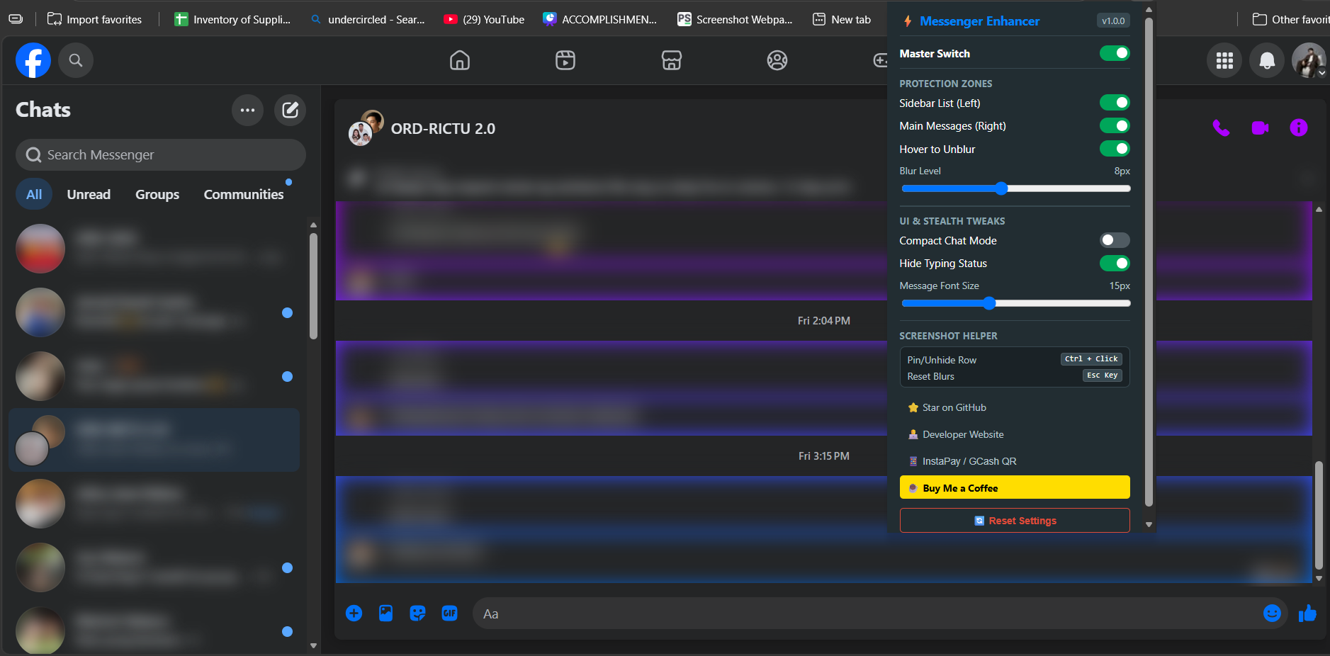Attach a photo file icon
This screenshot has width=1330, height=656.
coord(385,613)
